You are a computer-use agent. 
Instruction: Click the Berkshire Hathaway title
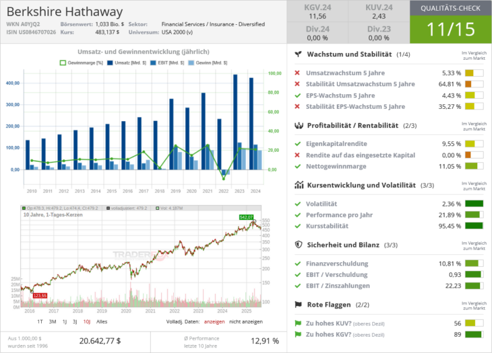pyautogui.click(x=65, y=11)
